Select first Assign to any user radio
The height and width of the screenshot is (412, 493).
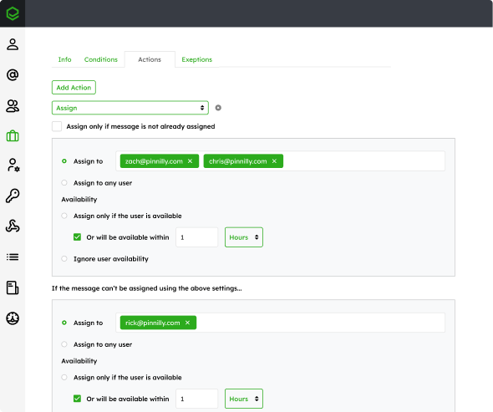point(64,183)
